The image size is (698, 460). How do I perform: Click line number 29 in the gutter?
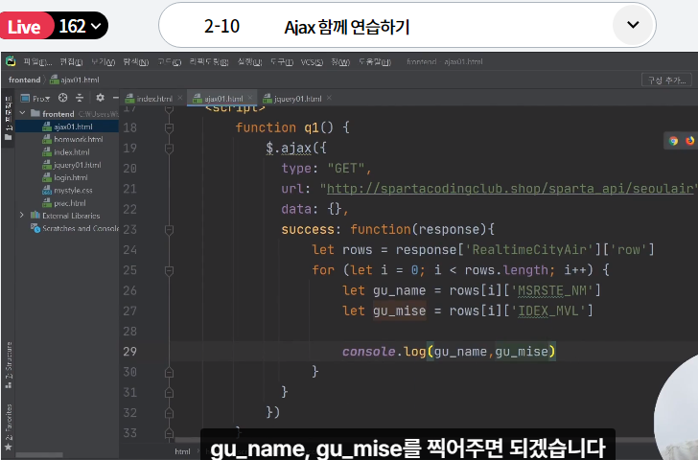pyautogui.click(x=130, y=352)
